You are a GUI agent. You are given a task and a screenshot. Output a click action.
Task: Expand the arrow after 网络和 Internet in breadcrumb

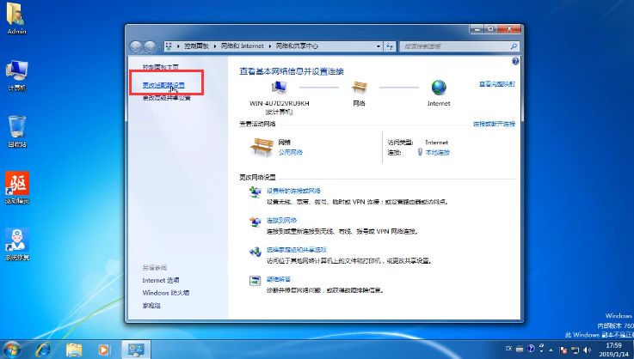click(x=270, y=46)
